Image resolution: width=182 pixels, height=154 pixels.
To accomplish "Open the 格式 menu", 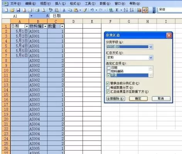I will pyautogui.click(x=75, y=3).
